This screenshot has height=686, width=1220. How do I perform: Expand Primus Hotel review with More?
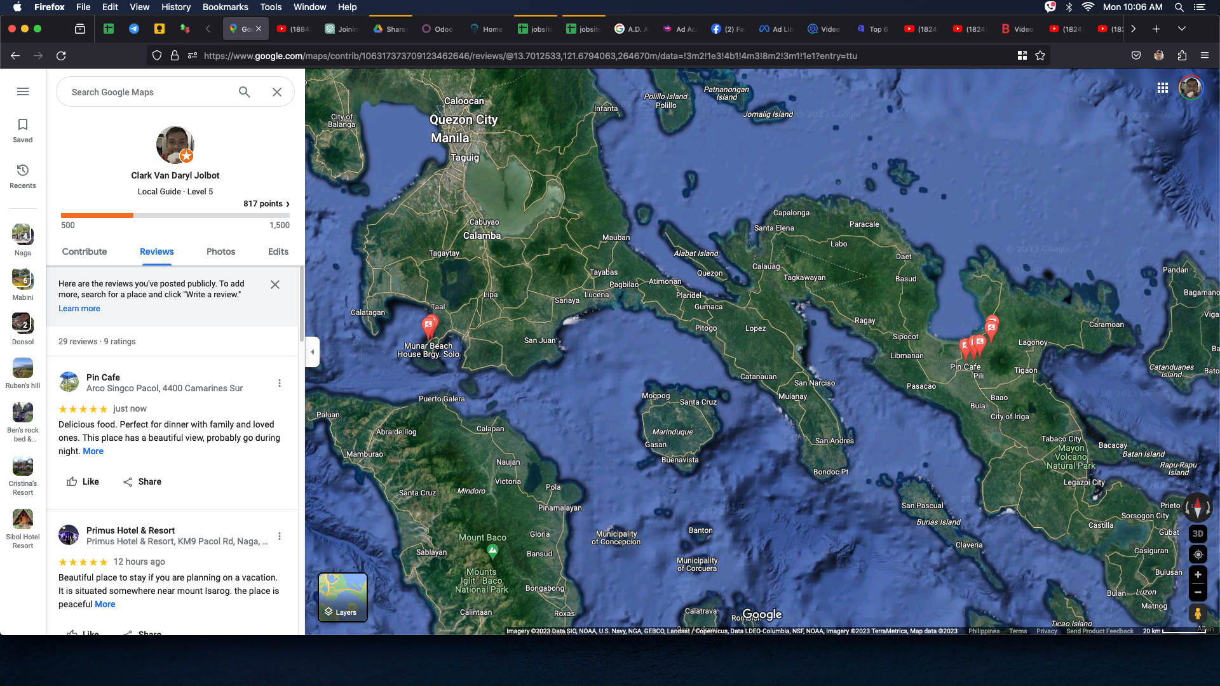coord(105,604)
